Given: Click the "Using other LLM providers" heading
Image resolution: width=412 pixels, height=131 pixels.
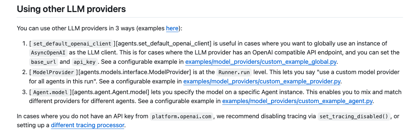Looking at the screenshot, I should (71, 9).
